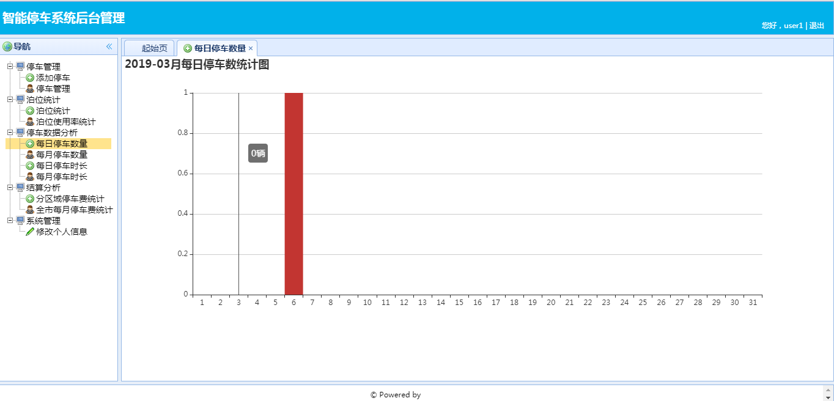Collapse the 停车数据分析 tree folder
Image resolution: width=834 pixels, height=401 pixels.
[10, 133]
